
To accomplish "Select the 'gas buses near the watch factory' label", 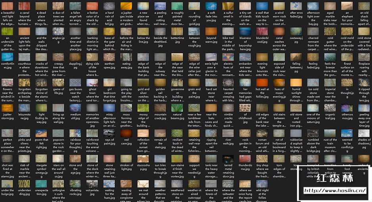I will (x=75, y=95).
